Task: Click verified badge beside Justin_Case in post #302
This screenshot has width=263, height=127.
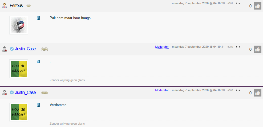Action: 12,49
